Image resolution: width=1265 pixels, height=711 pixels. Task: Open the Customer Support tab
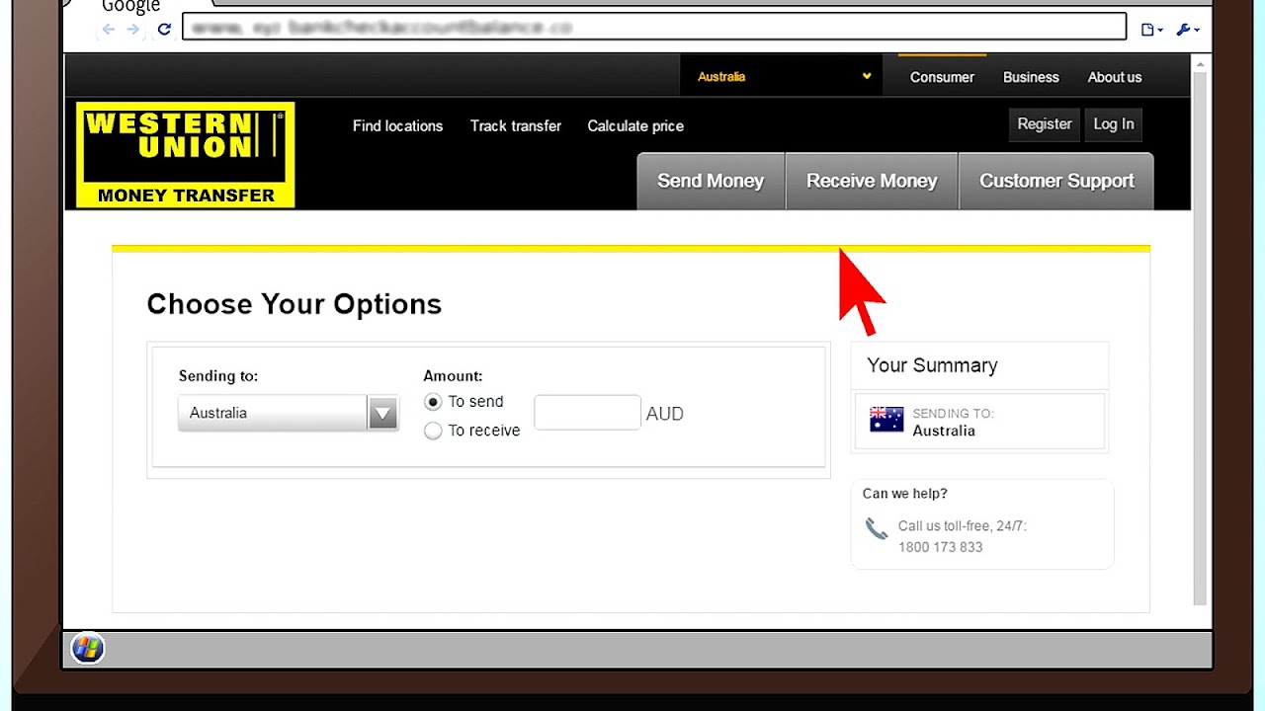tap(1056, 181)
